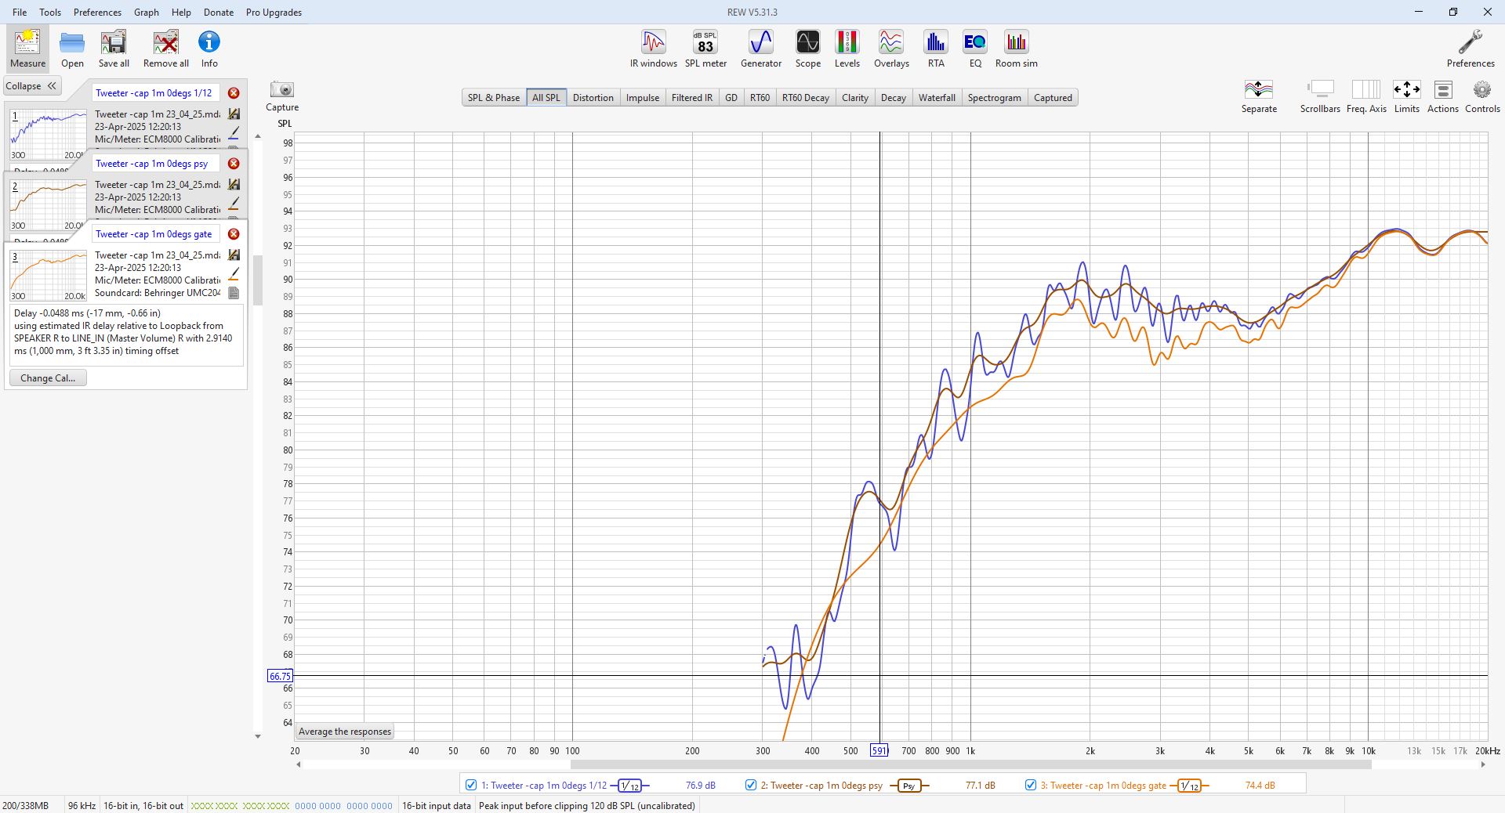Open the Info panel
1505x813 pixels.
click(x=209, y=49)
